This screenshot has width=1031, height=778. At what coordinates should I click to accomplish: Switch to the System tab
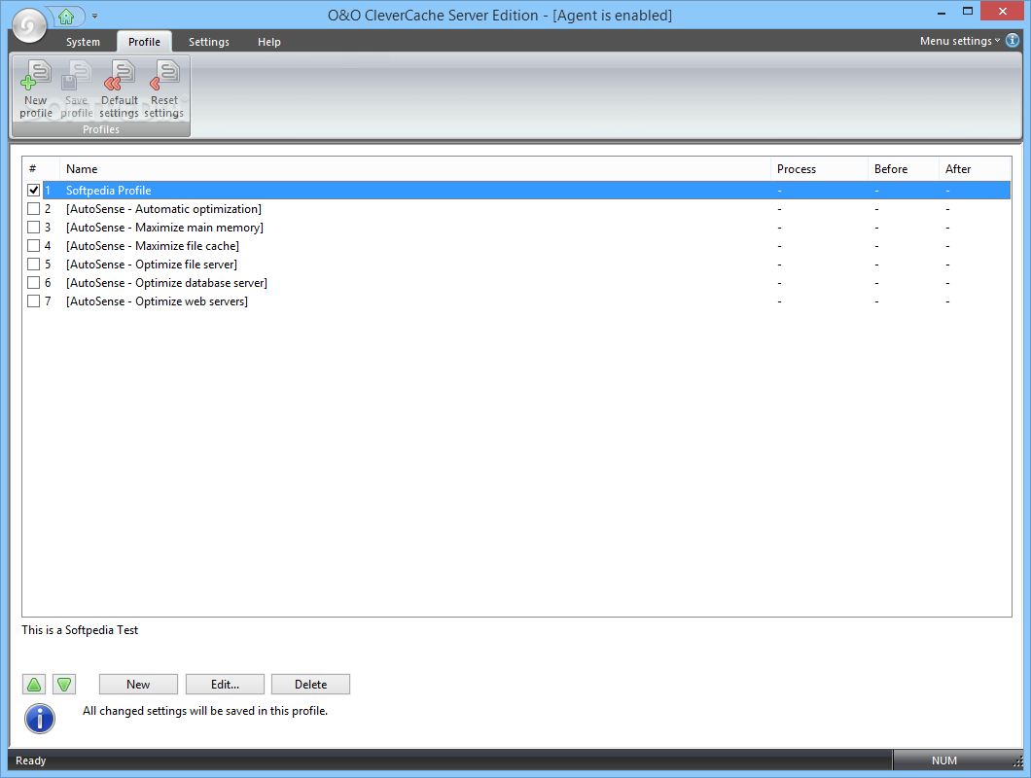point(83,42)
